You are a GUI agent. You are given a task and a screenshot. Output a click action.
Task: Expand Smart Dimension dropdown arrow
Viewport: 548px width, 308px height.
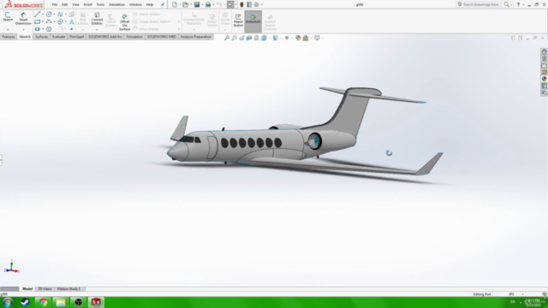click(23, 29)
